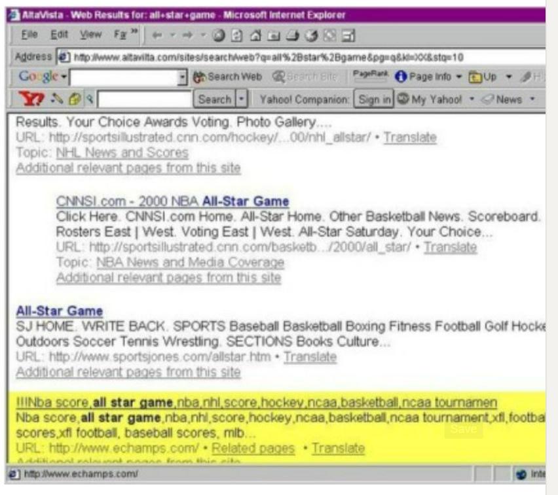Open the Edit menu
Viewport: 558px width, 495px height.
tap(59, 35)
